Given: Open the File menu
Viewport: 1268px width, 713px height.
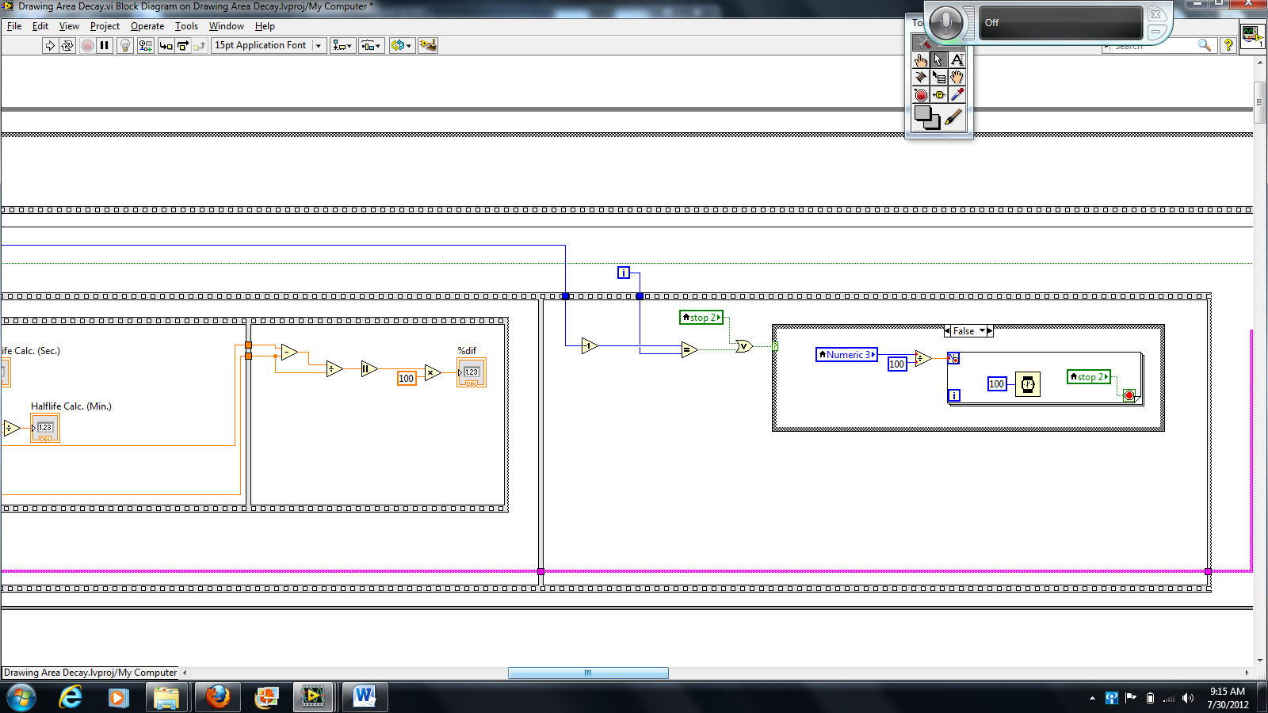Looking at the screenshot, I should [14, 26].
